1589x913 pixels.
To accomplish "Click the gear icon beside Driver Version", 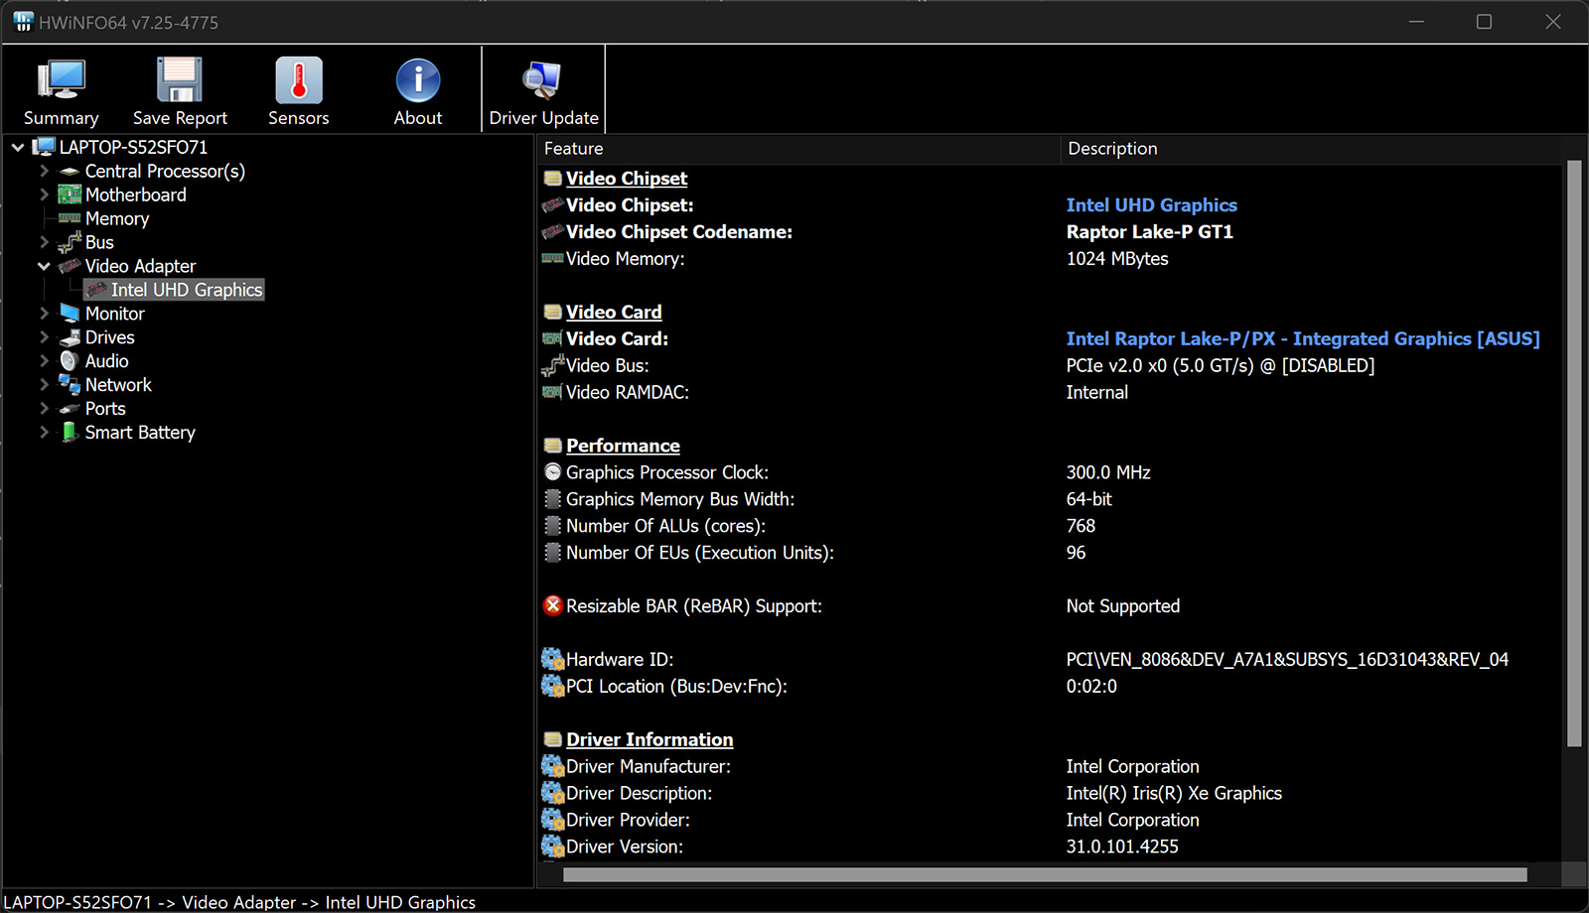I will coord(553,847).
